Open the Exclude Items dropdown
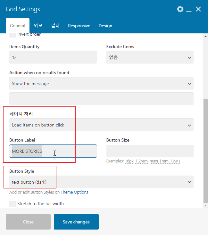 [150, 57]
